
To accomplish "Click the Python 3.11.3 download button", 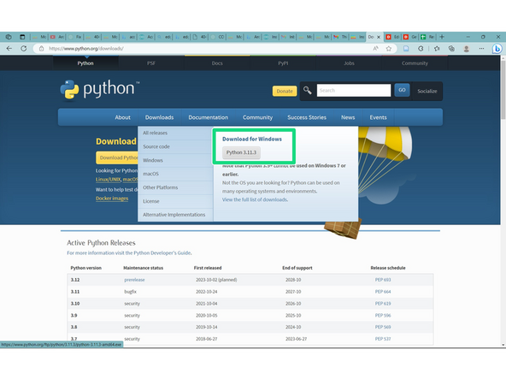I will coord(241,152).
